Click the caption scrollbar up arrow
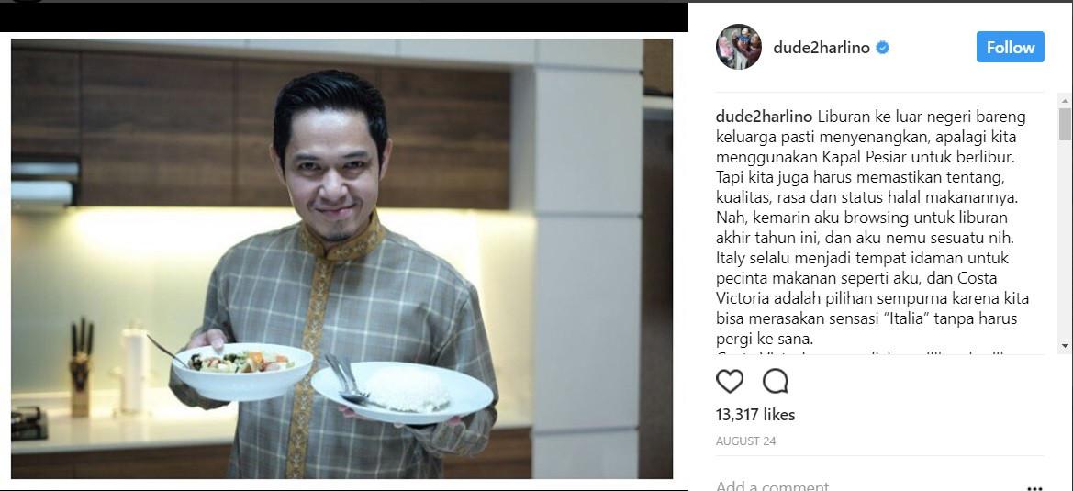The image size is (1073, 491). click(x=1066, y=101)
